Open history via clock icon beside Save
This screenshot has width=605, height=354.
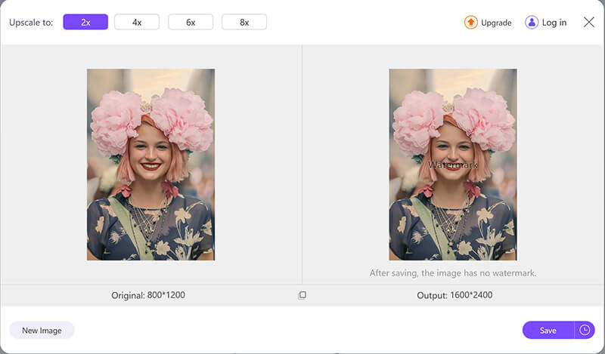pyautogui.click(x=585, y=330)
